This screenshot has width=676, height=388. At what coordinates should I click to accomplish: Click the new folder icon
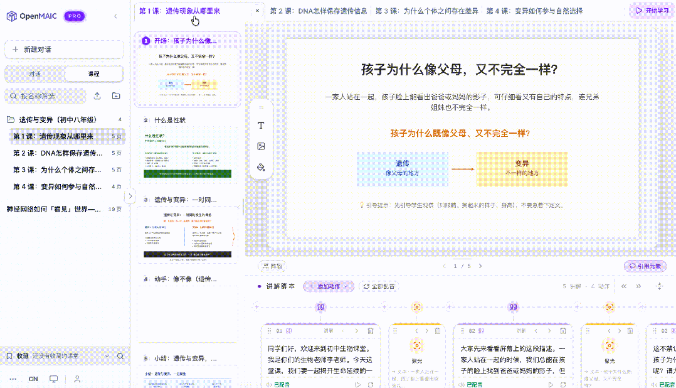(116, 96)
